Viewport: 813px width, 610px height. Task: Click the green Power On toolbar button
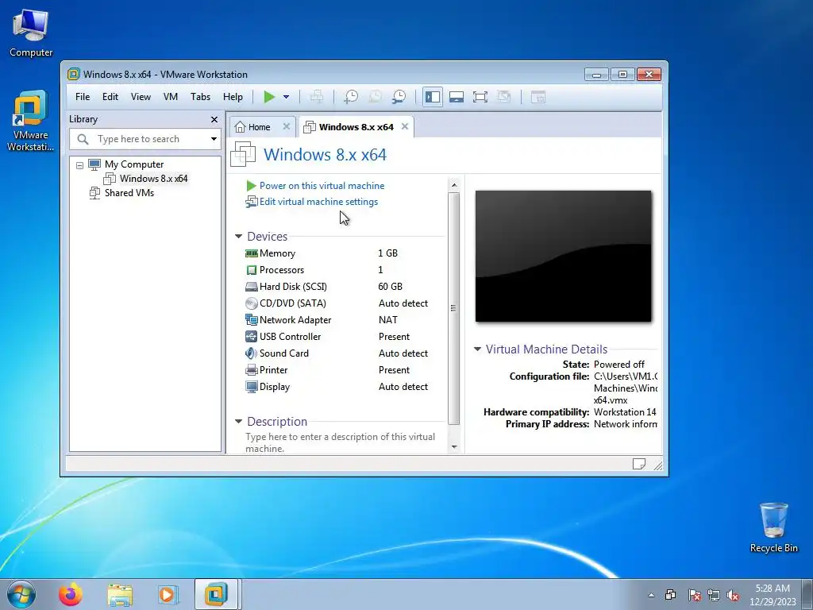(269, 97)
